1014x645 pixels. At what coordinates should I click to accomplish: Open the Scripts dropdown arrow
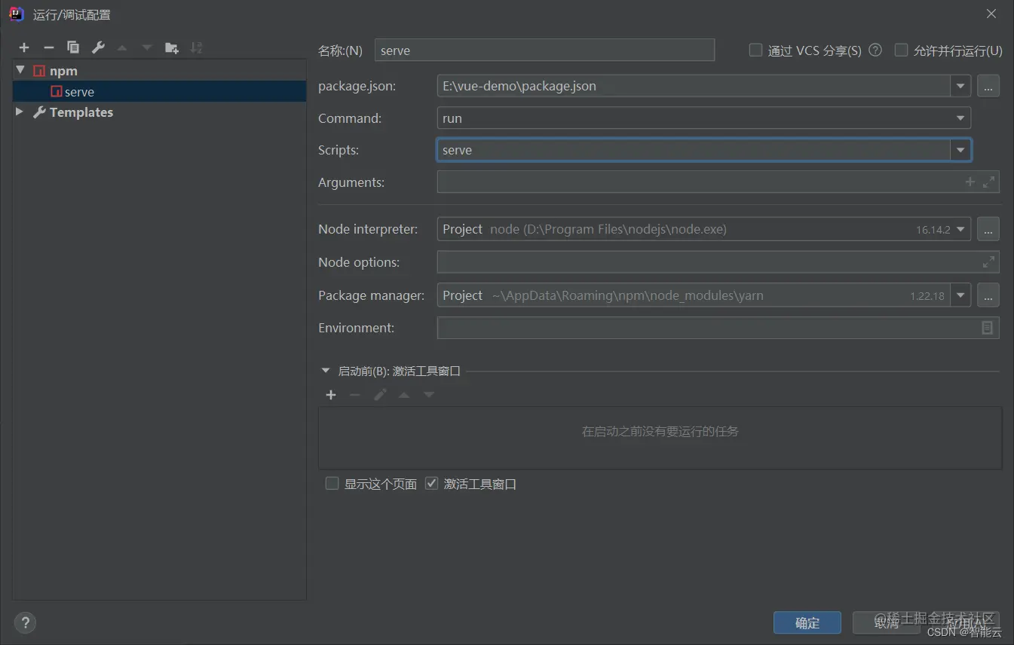coord(960,150)
